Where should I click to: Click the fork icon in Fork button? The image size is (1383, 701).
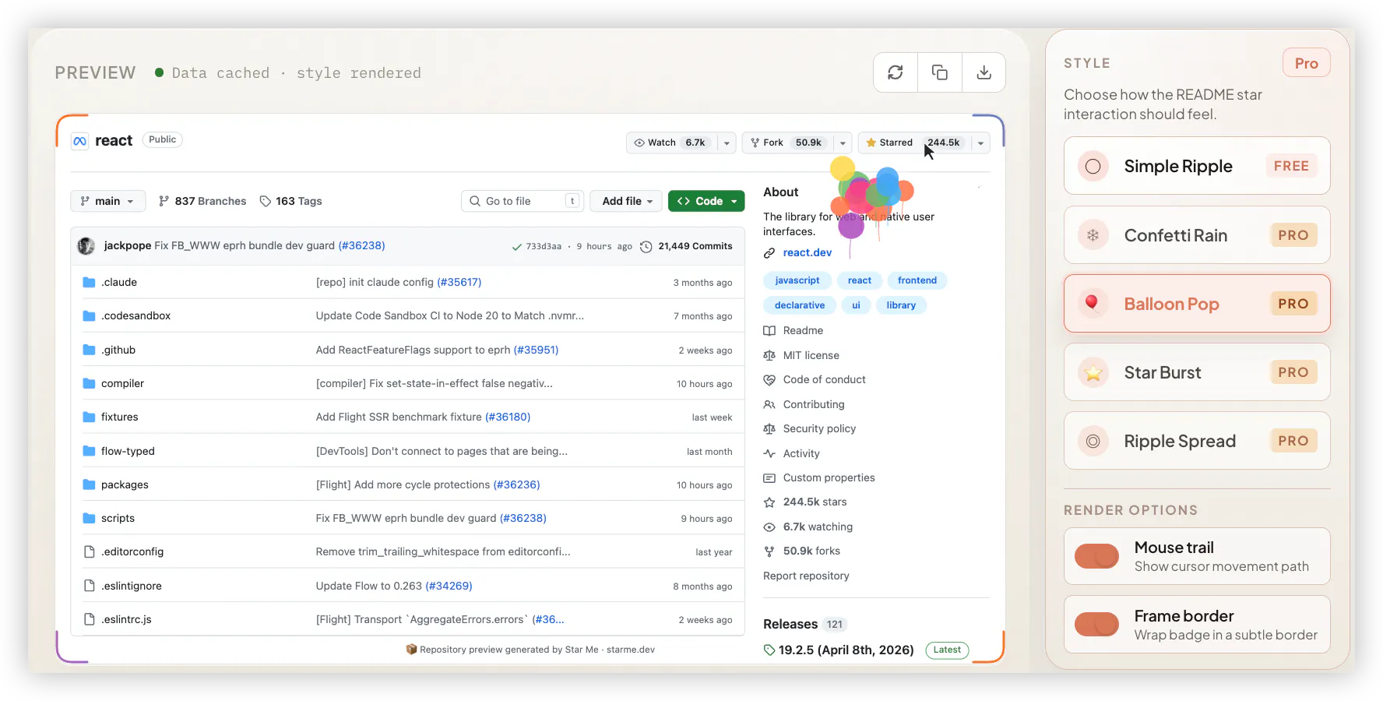tap(755, 143)
